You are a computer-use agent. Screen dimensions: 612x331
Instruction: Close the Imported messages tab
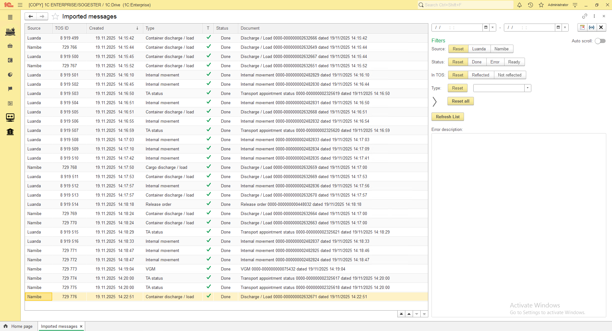point(81,326)
